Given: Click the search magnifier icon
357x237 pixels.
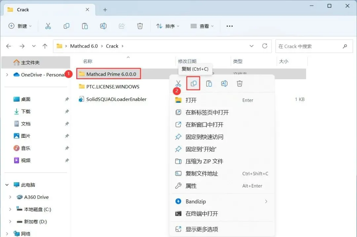Looking at the screenshot, I should coord(345,46).
